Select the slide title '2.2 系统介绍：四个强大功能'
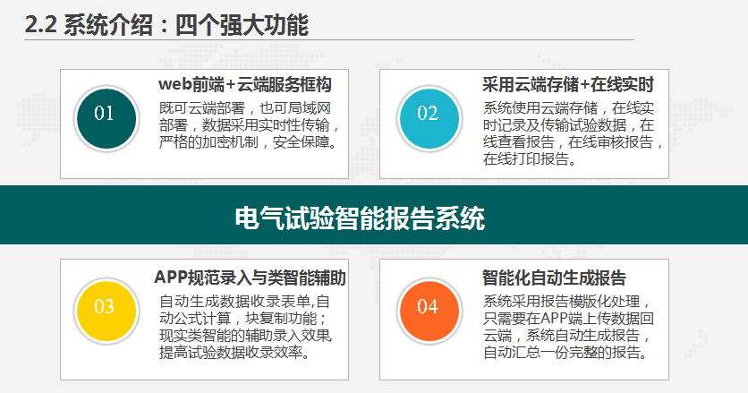The width and height of the screenshot is (748, 393). coord(166,25)
